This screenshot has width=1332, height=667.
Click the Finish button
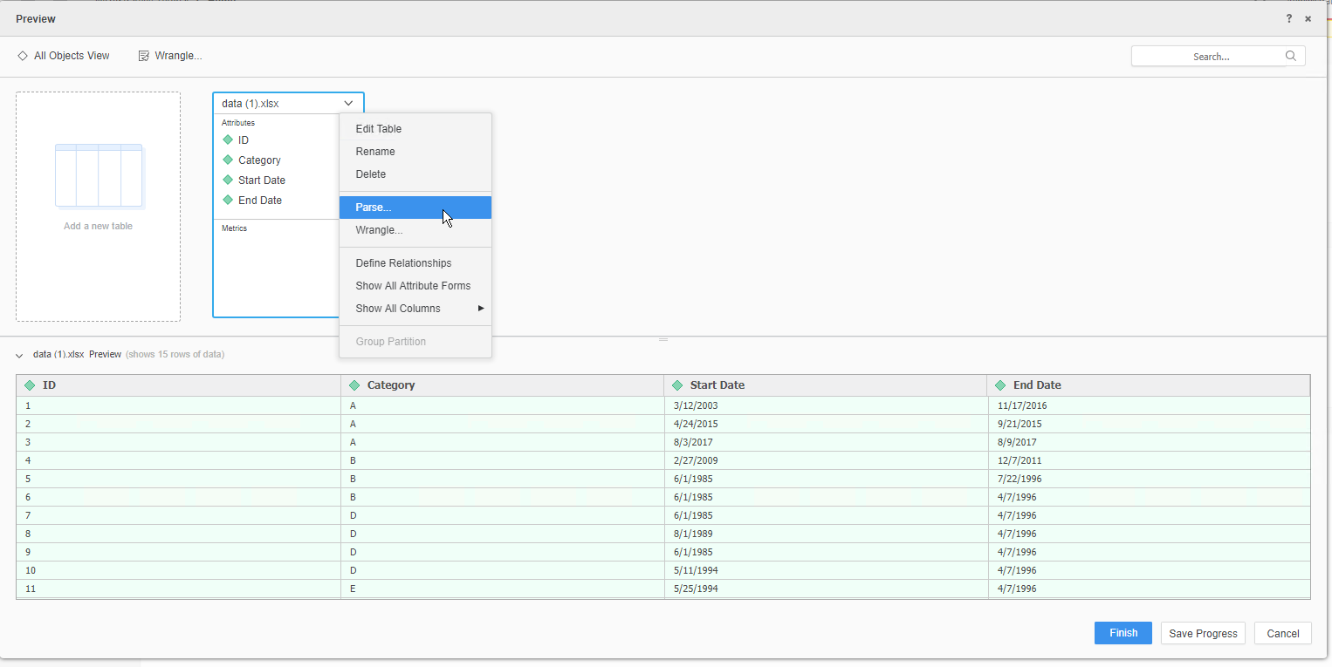click(x=1123, y=633)
